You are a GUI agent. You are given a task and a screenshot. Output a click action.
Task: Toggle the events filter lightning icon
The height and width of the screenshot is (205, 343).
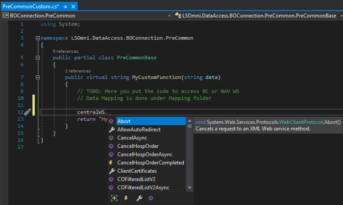pyautogui.click(x=126, y=198)
